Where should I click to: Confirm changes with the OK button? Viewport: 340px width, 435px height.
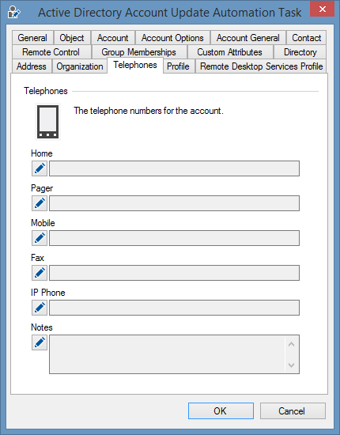click(221, 410)
